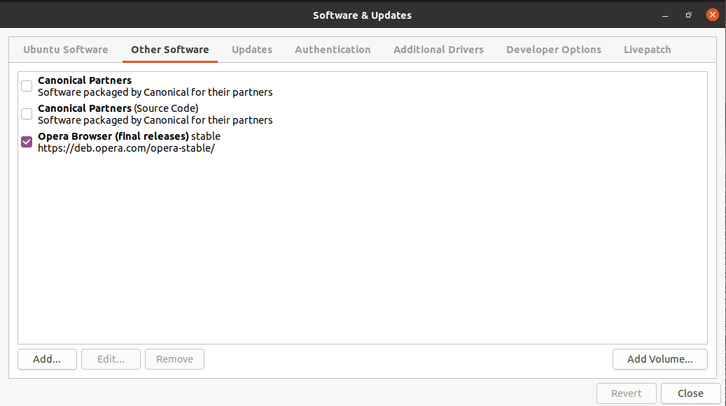Open the Additional Drivers tab
The height and width of the screenshot is (406, 726).
438,50
